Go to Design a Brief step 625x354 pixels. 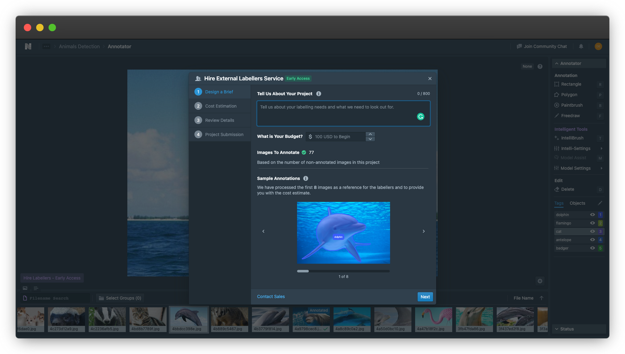click(220, 92)
